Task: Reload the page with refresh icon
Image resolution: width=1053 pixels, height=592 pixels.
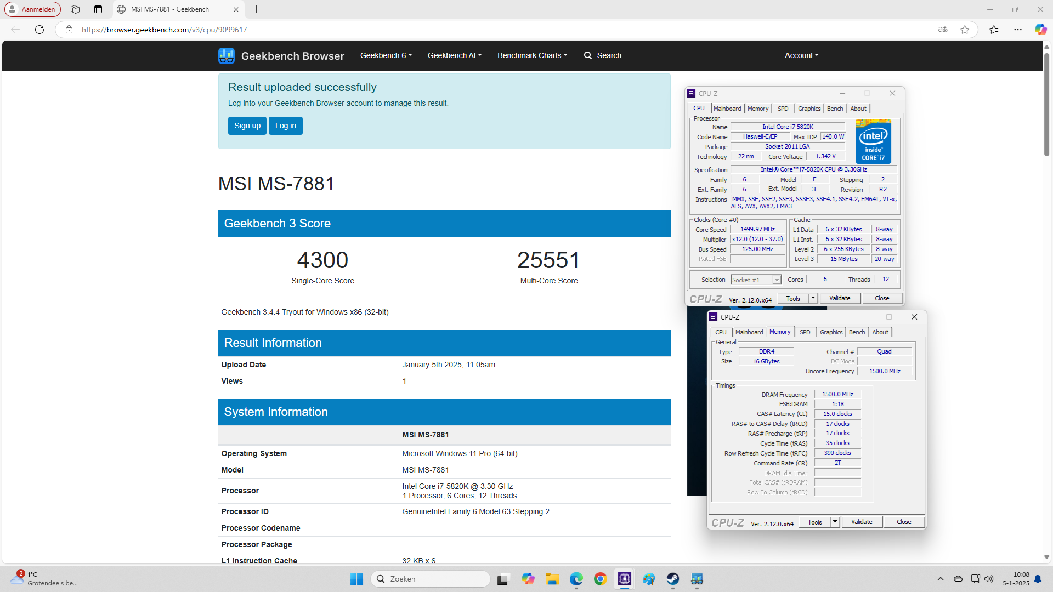Action: pos(39,30)
